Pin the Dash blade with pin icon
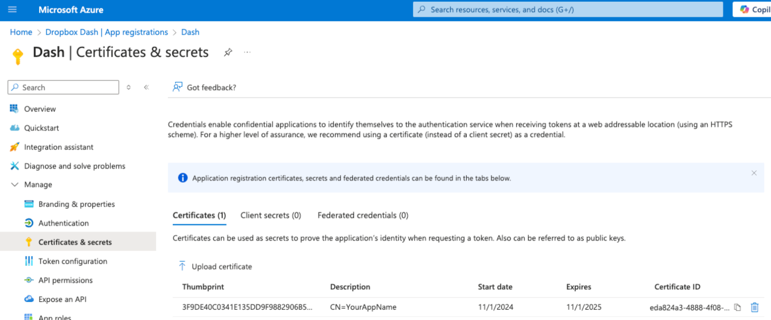The image size is (771, 320). [228, 52]
